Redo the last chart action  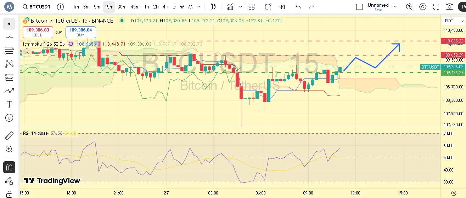coord(311,7)
